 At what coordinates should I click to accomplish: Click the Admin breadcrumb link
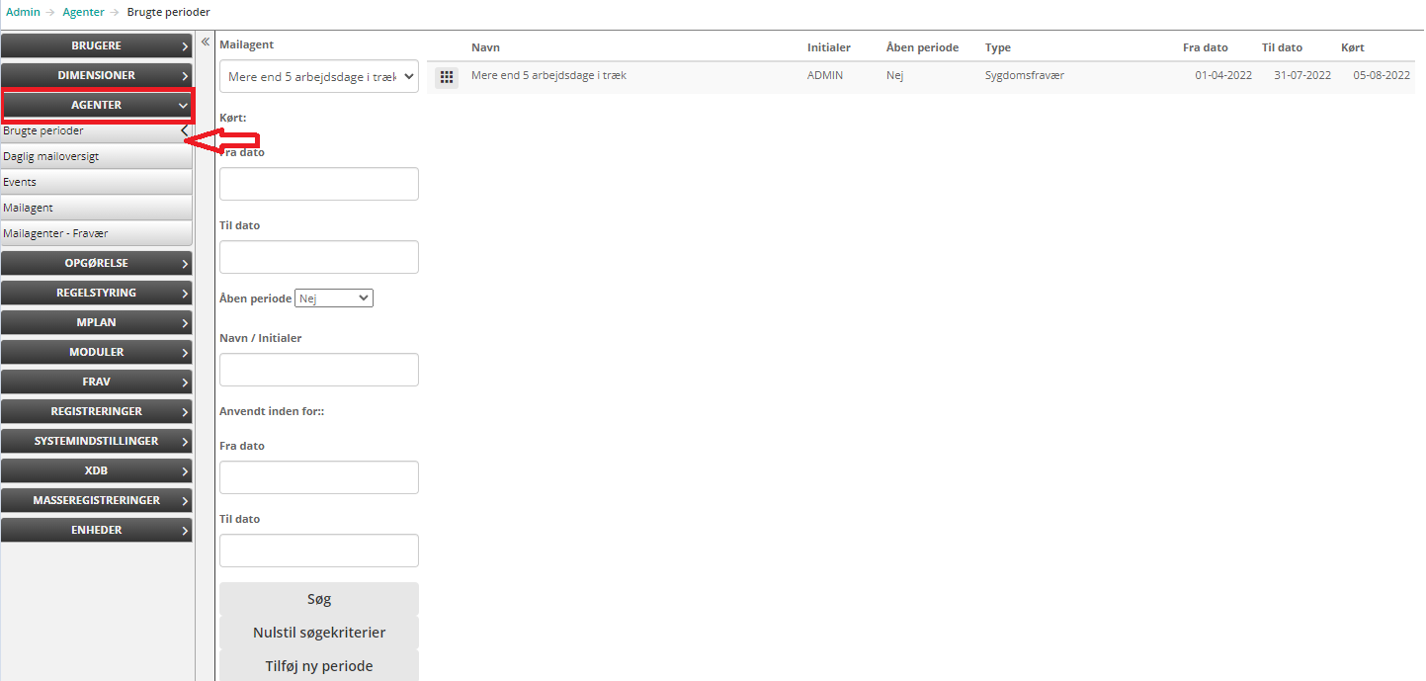coord(23,12)
